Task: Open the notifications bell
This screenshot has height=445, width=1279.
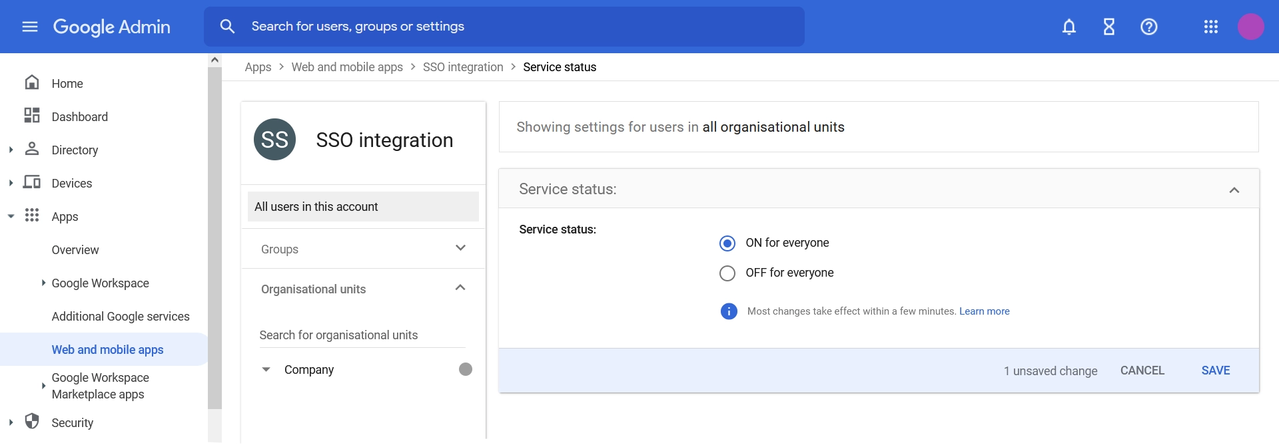Action: (1069, 27)
